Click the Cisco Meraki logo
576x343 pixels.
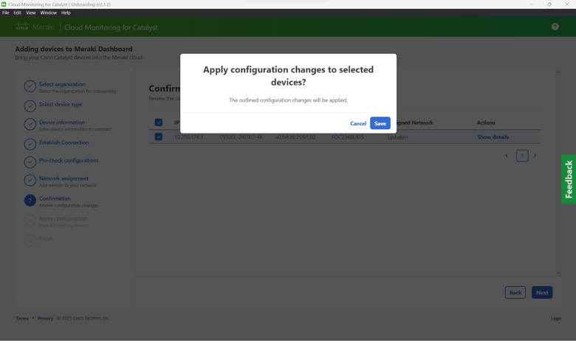35,27
